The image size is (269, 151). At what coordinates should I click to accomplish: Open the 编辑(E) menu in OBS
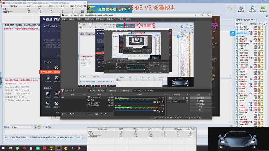[72, 19]
